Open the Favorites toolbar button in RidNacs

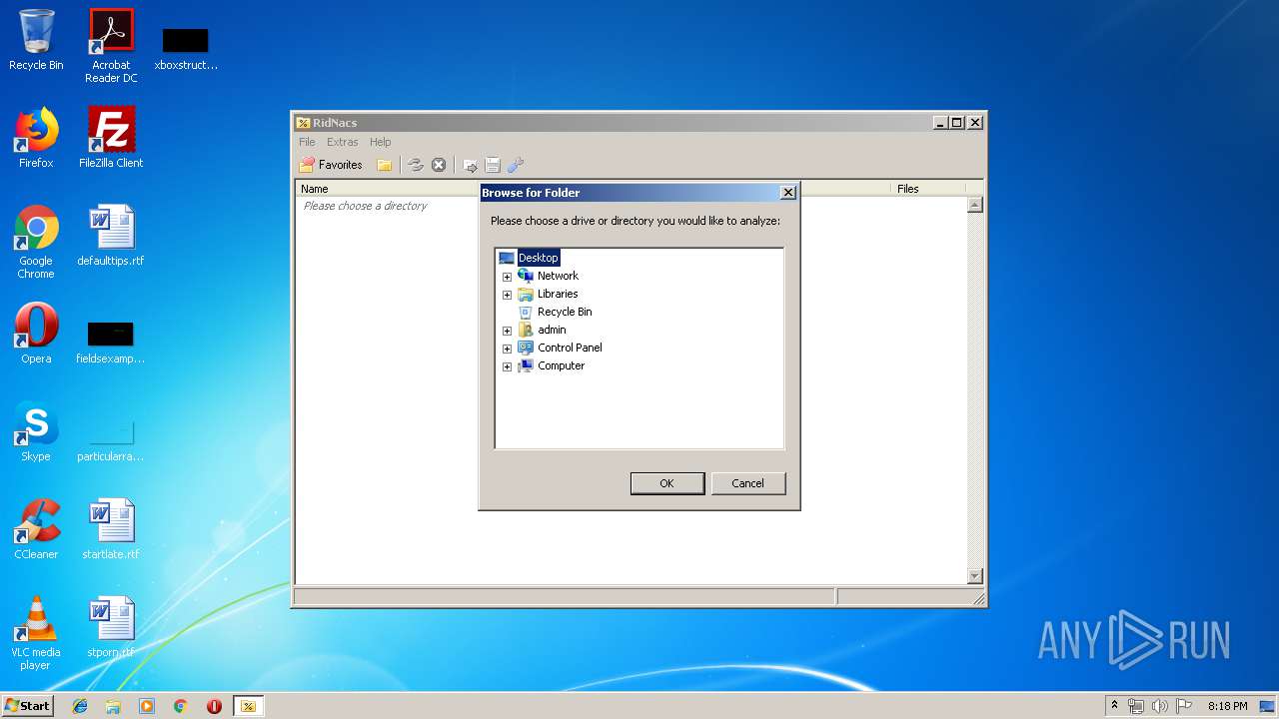point(332,165)
